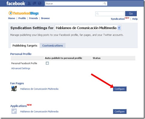Screen dimensions: 145x119
Task: Open the Help link
Action: point(135,19)
